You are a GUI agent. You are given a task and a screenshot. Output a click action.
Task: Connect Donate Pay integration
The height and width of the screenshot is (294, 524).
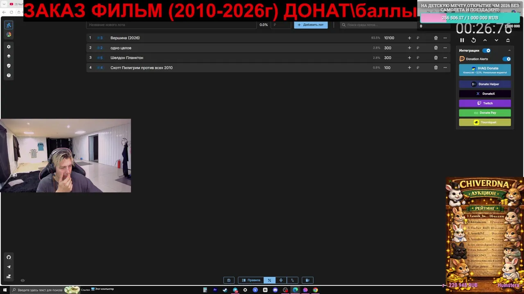[x=485, y=113]
